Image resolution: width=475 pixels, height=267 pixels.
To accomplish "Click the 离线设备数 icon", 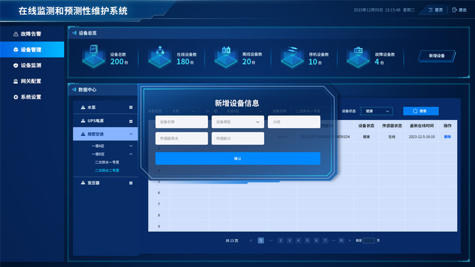I will click(226, 56).
